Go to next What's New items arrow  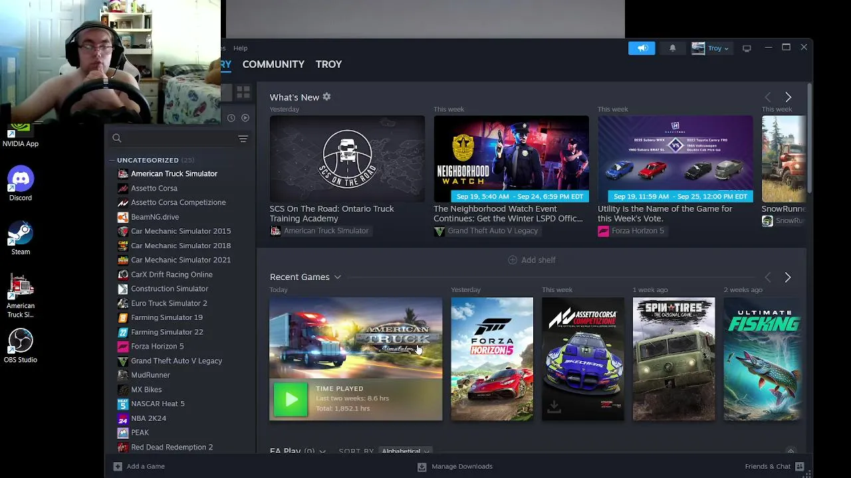(788, 98)
